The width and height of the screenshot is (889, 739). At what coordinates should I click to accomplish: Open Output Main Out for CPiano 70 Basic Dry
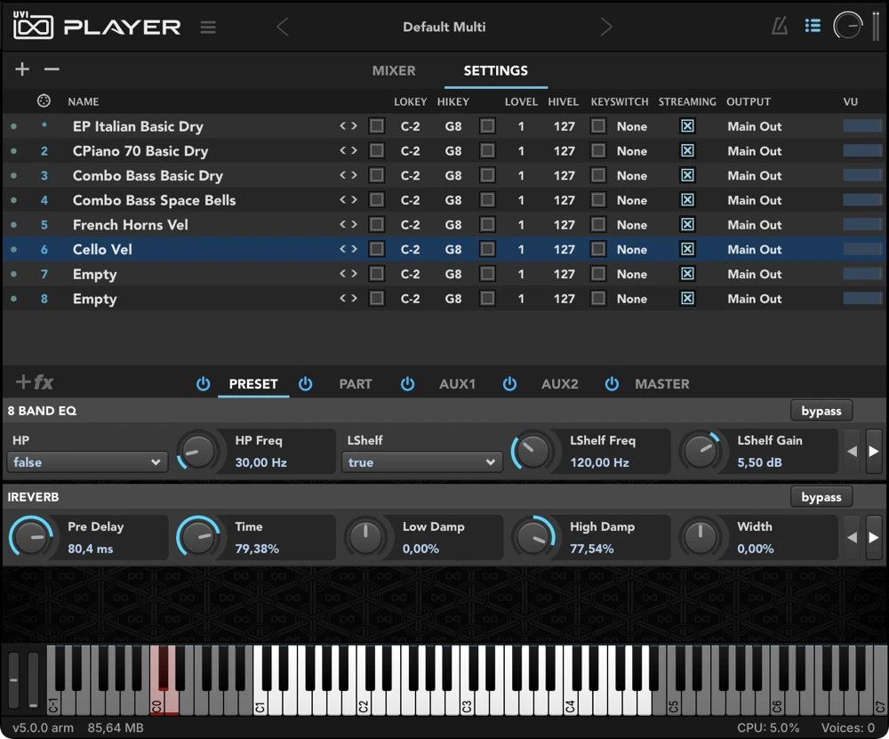[x=754, y=151]
